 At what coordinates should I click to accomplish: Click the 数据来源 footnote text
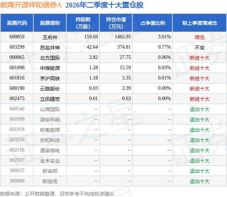[57, 194]
